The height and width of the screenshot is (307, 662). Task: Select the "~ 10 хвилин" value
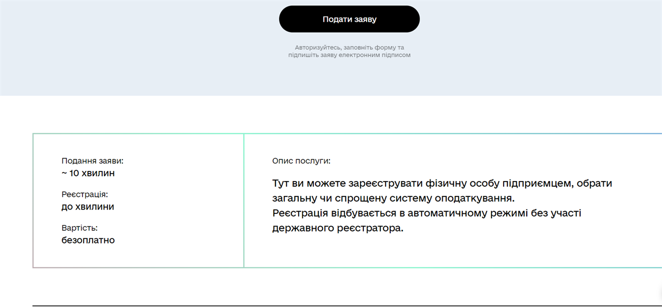(x=88, y=173)
